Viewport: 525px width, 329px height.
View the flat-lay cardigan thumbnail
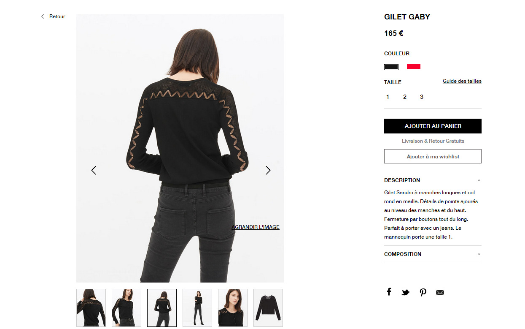(x=268, y=308)
